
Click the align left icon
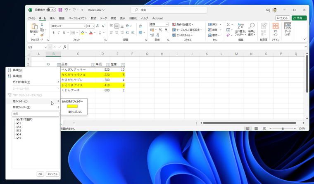click(x=111, y=33)
